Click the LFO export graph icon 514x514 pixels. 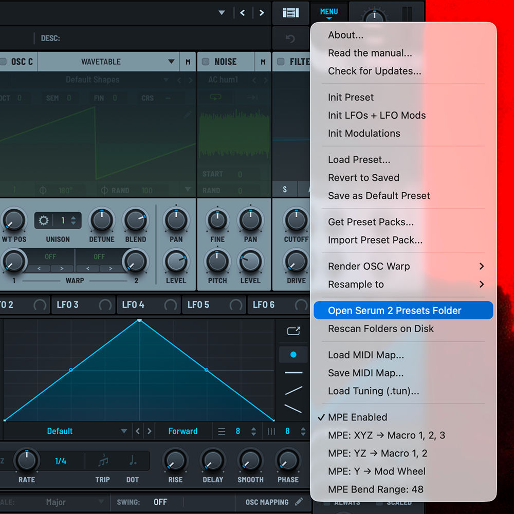293,331
